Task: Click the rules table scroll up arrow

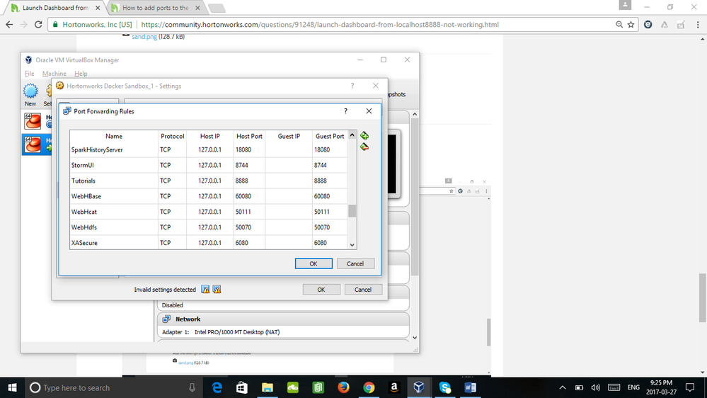Action: [352, 135]
